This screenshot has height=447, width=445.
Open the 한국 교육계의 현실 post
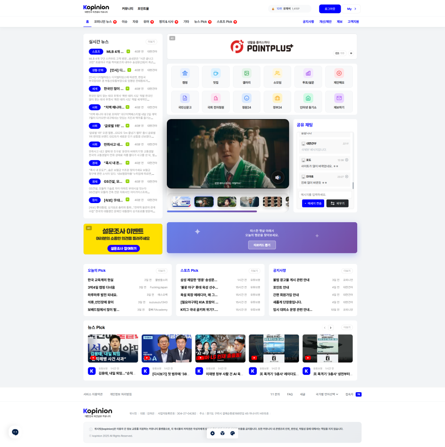coord(100,280)
